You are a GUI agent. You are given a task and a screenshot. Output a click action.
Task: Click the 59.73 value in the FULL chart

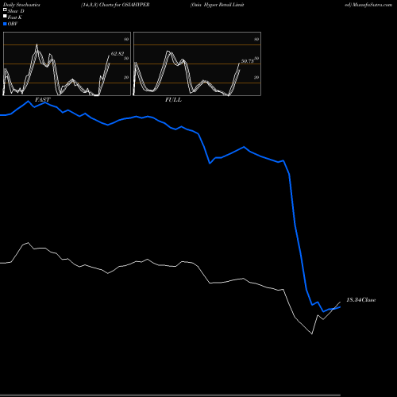coord(248,61)
